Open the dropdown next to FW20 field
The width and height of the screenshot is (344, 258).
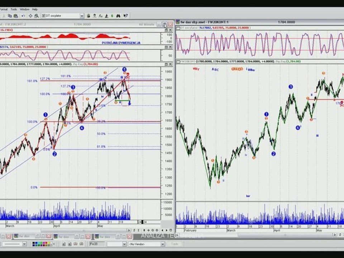(124, 244)
